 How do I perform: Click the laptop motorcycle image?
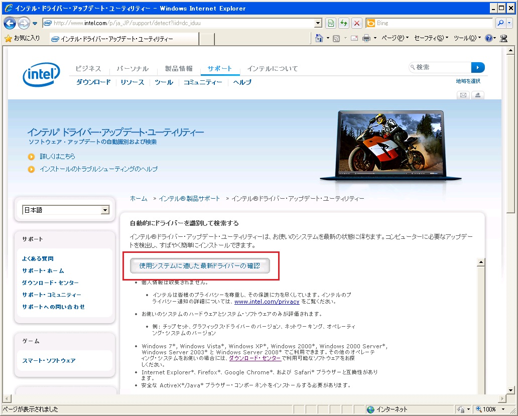(391, 146)
